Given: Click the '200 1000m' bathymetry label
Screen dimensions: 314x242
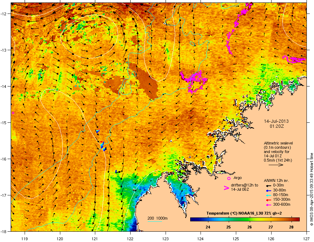Looking at the screenshot, I should click(x=157, y=218).
